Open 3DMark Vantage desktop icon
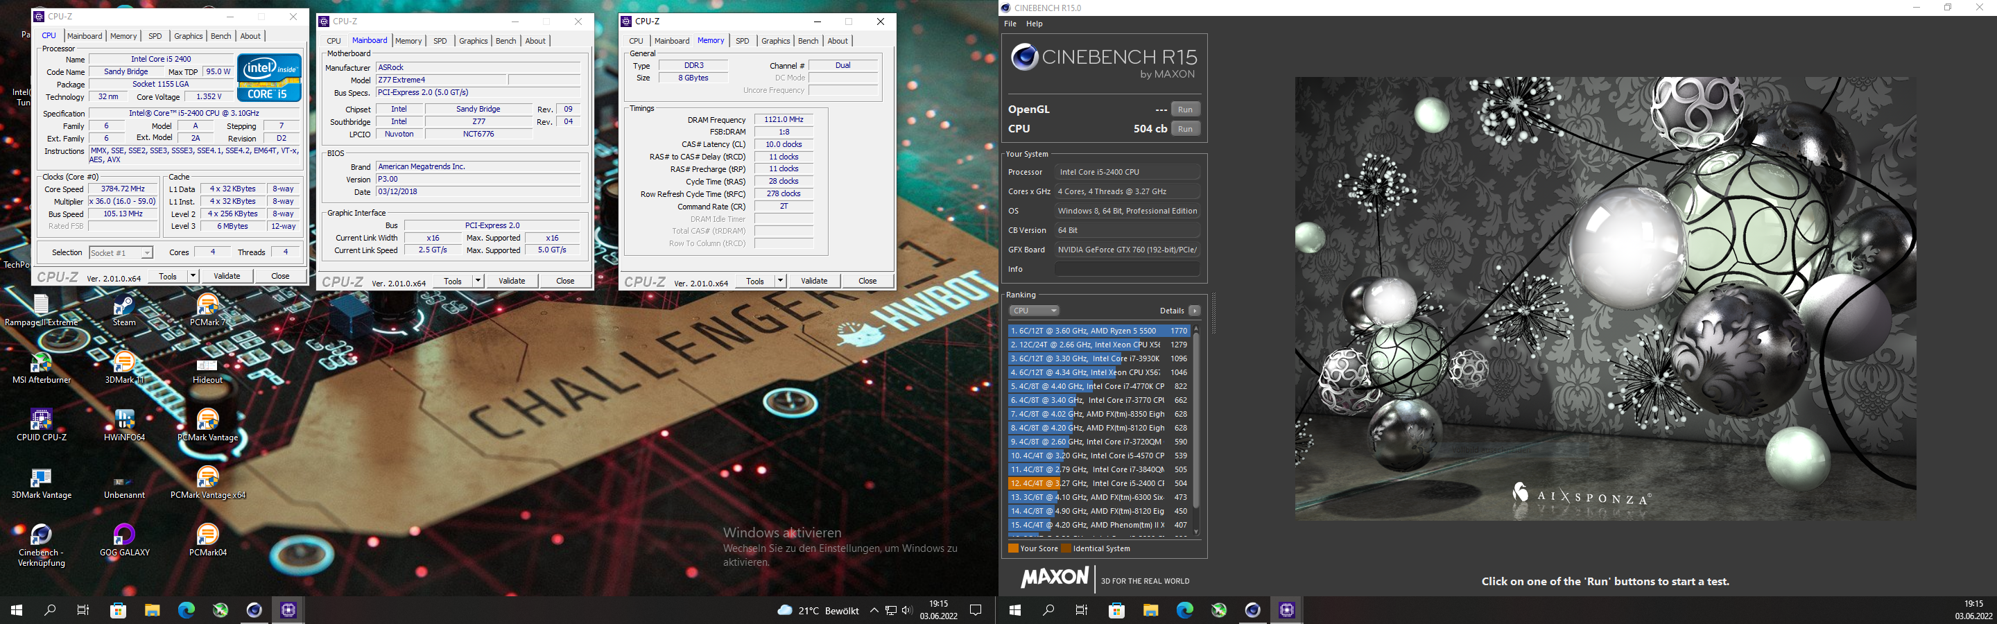Image resolution: width=1997 pixels, height=624 pixels. [41, 484]
